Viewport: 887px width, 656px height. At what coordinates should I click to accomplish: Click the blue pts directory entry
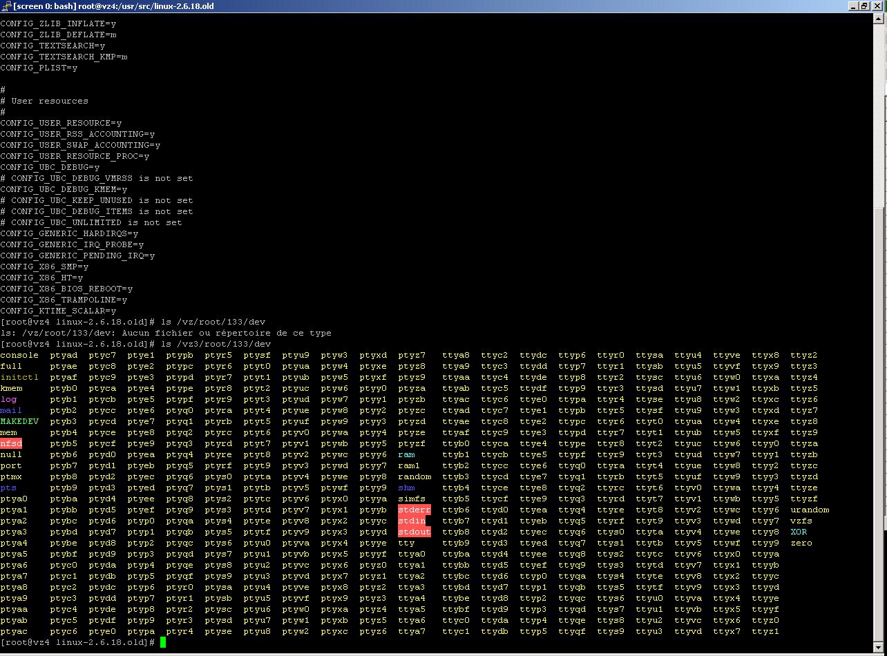tap(8, 488)
